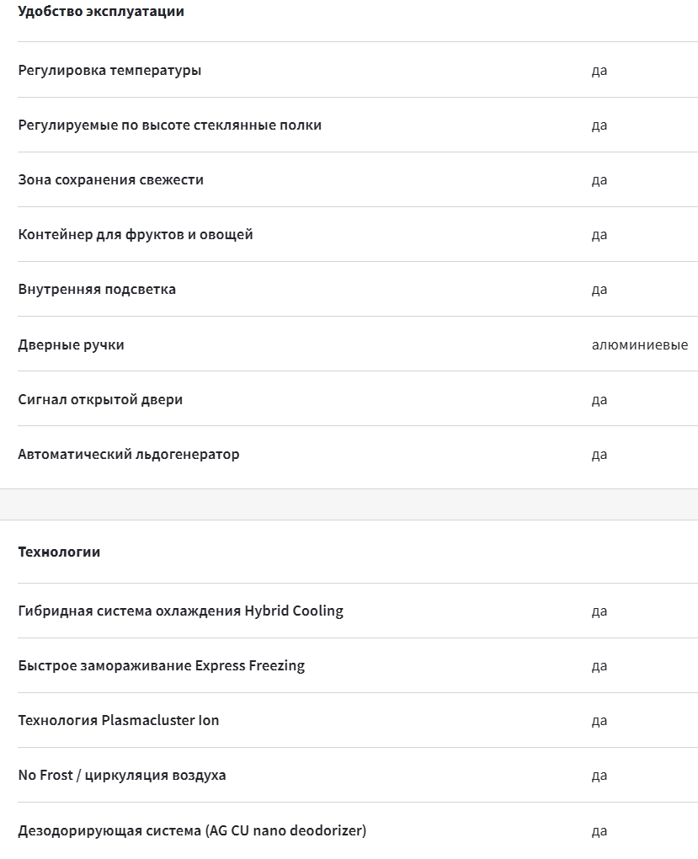Select the 'Hybrid Cooling' technology row

[357, 611]
